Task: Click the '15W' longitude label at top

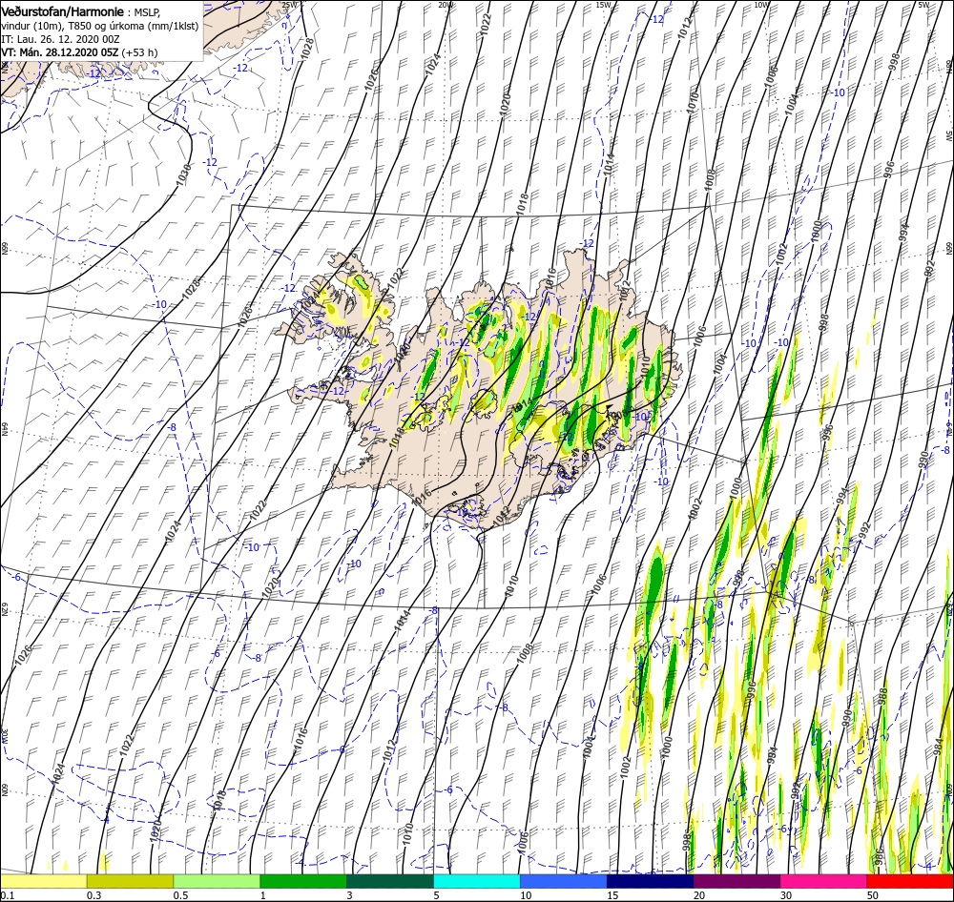Action: click(x=604, y=4)
